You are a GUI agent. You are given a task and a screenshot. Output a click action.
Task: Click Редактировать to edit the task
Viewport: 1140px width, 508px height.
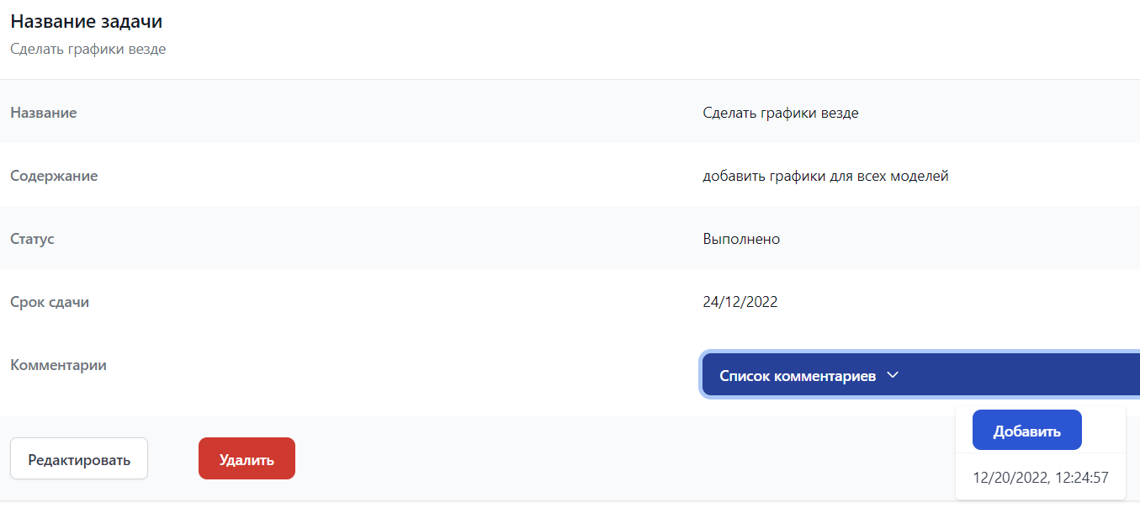click(x=78, y=458)
